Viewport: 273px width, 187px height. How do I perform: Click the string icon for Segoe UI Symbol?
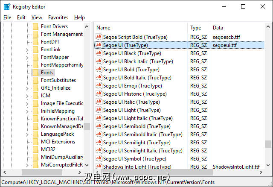[99, 158]
